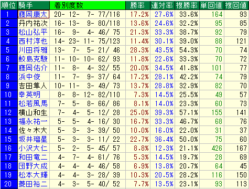This screenshot has height=189, width=249.
Task: Open jockey link 藤岡康太
Action: pos(33,14)
